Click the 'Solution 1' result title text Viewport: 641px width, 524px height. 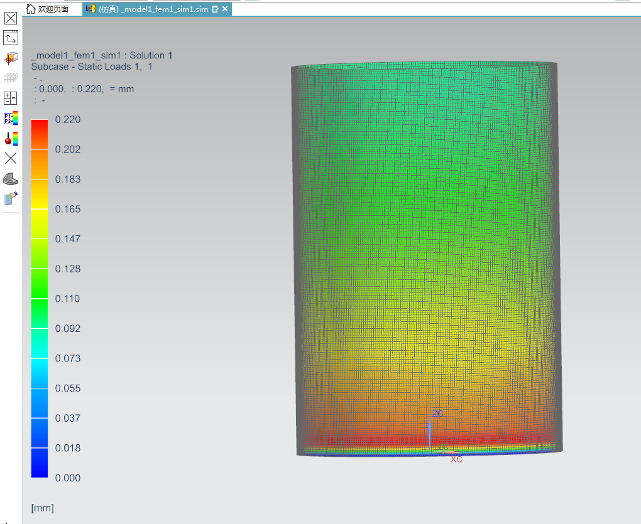pyautogui.click(x=151, y=55)
